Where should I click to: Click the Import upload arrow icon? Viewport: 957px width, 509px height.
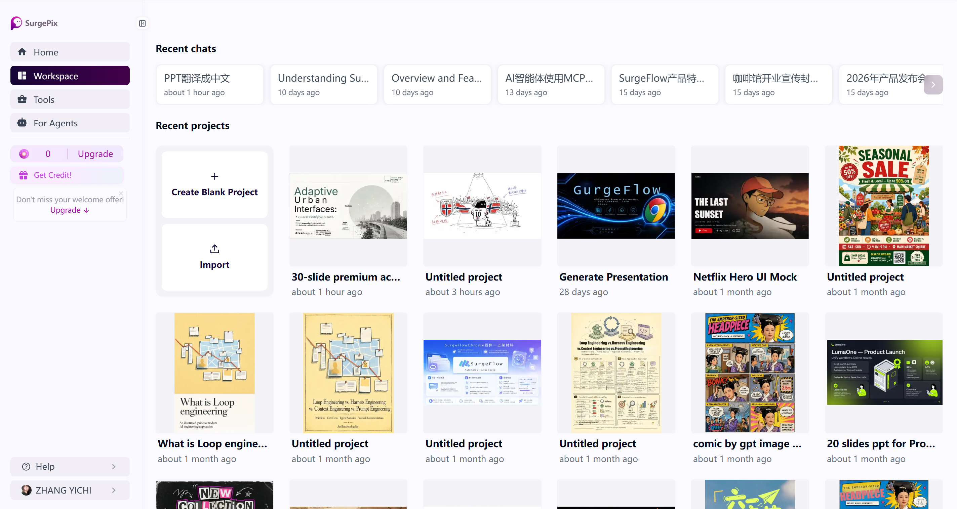[x=214, y=249]
